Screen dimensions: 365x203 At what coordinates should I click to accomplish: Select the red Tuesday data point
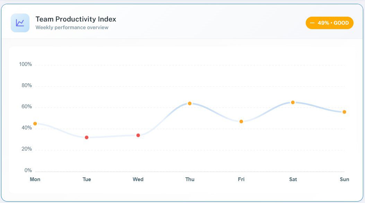point(87,137)
